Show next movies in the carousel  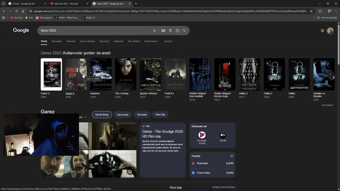330,75
